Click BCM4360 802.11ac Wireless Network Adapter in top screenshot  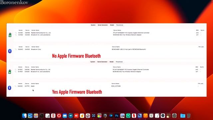(x=127, y=35)
